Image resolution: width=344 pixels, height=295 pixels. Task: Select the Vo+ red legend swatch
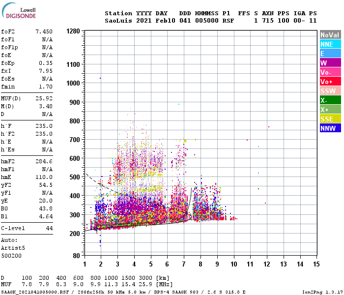(x=330, y=82)
